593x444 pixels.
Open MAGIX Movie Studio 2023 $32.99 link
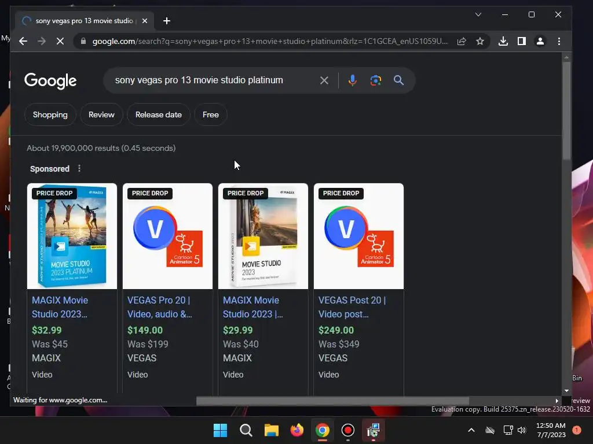[x=60, y=307]
